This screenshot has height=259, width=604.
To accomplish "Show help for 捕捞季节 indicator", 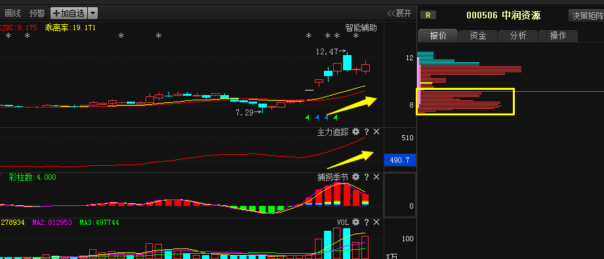I will coord(367,177).
